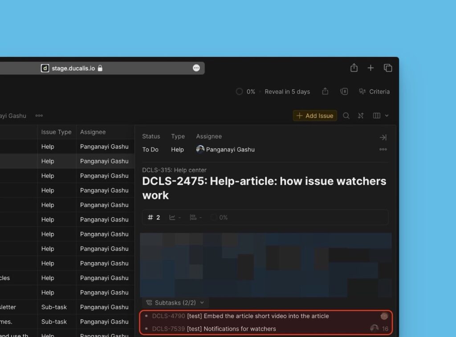Toggle the DCLS-7539 subtask bullet
Screen dimensions: 456x337
pos(147,329)
